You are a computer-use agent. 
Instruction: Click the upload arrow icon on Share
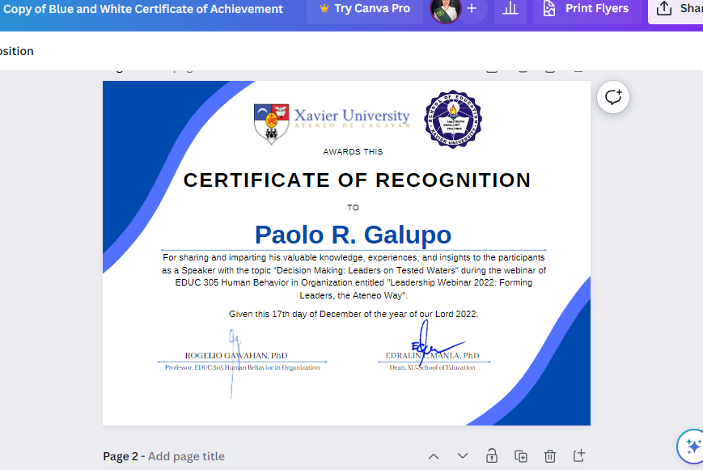coord(664,9)
